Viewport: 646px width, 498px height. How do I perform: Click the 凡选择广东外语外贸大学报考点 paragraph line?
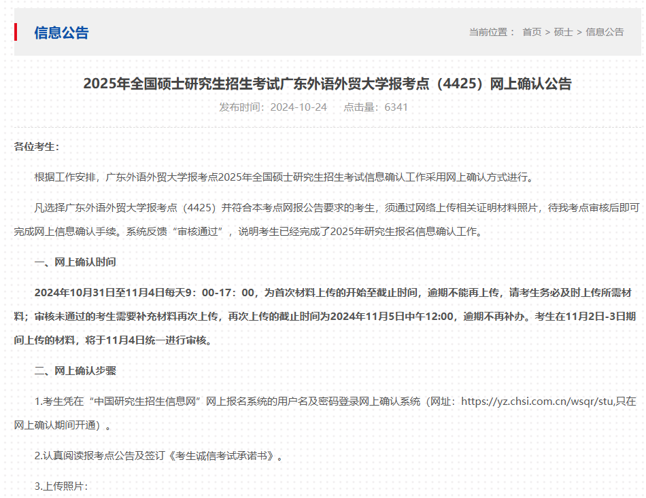point(337,207)
